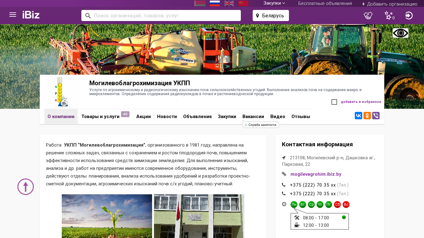
Task: Click the address location arrow icon
Action: (284, 157)
